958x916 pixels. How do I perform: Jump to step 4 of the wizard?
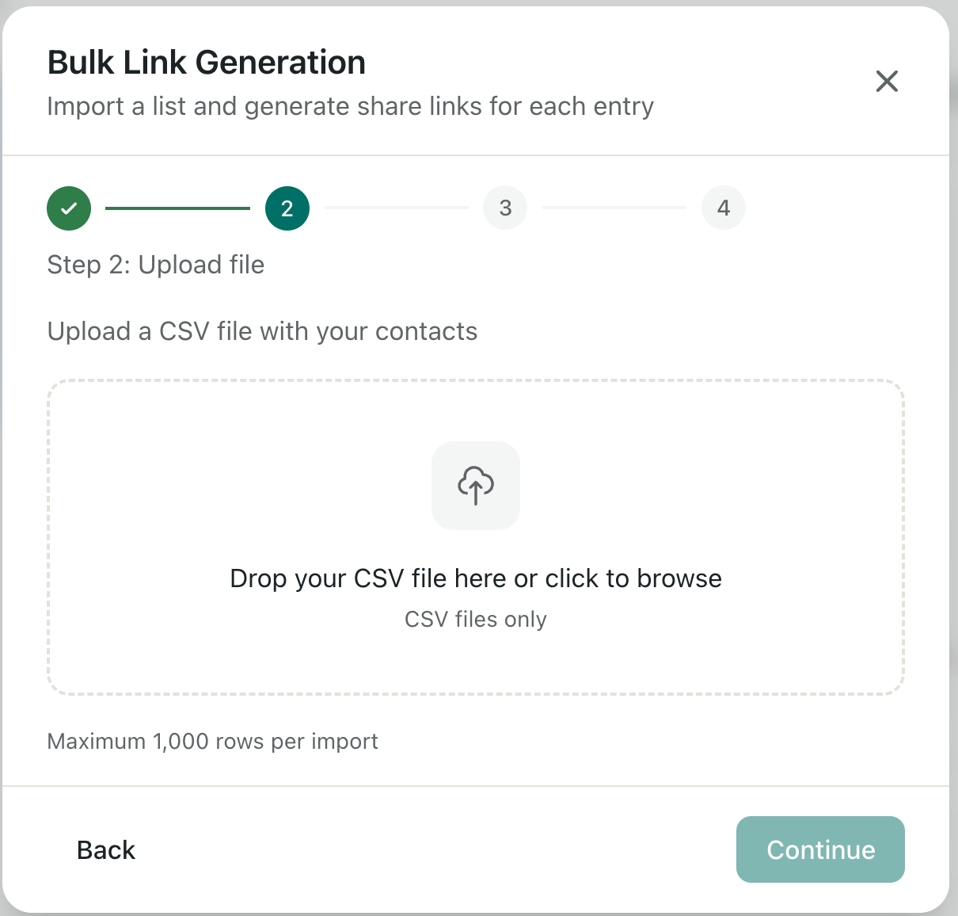coord(723,208)
